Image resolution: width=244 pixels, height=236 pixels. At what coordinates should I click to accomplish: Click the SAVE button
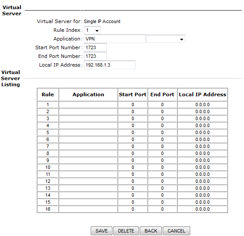pyautogui.click(x=102, y=231)
